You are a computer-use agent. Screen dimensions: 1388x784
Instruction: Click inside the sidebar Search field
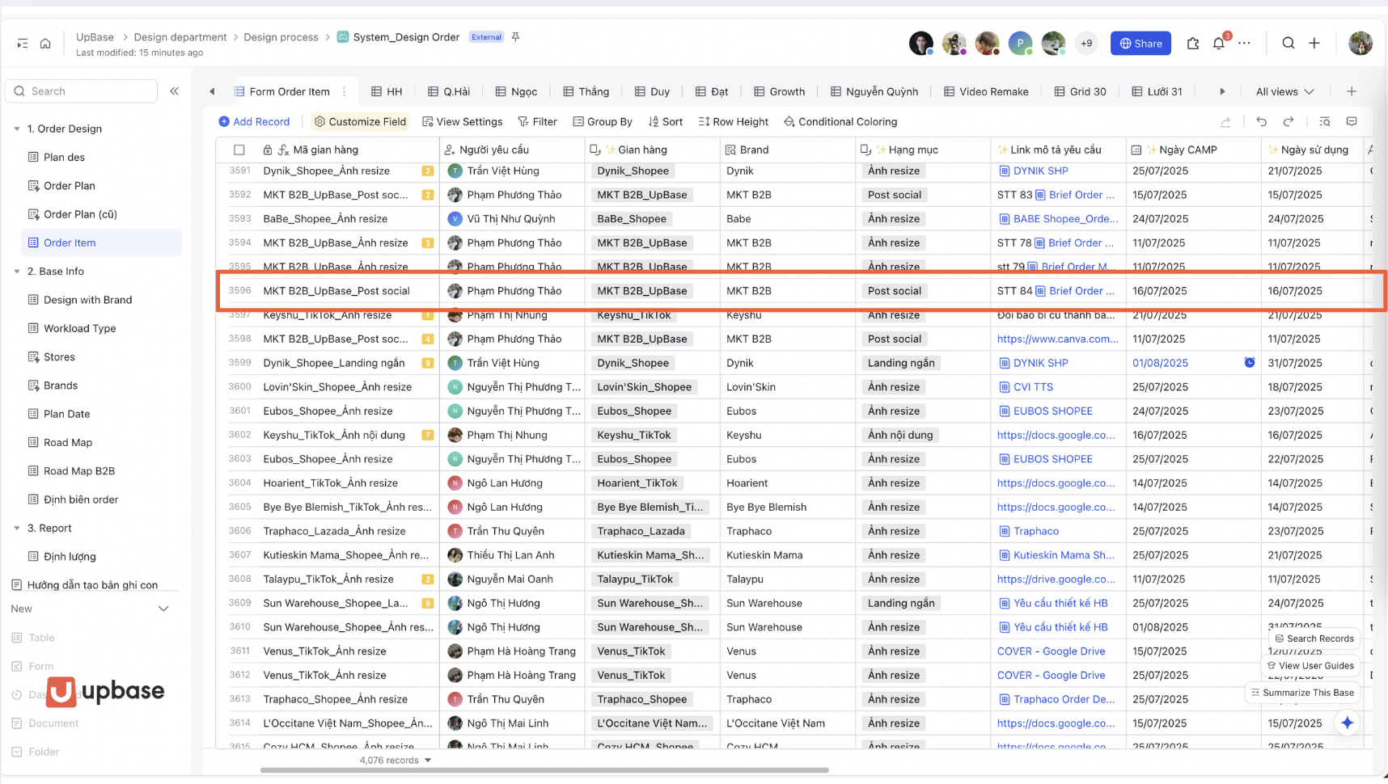click(x=82, y=91)
